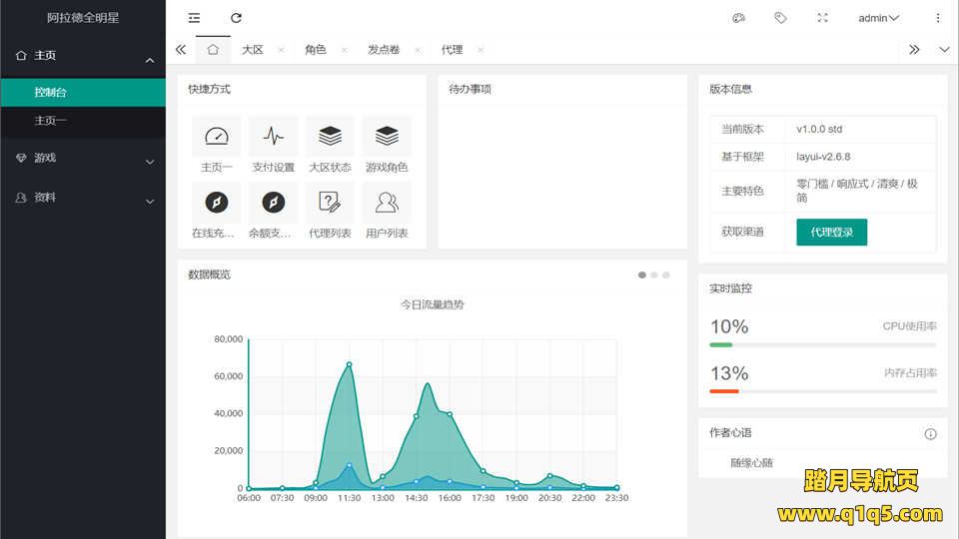Close the 大区 tab
The height and width of the screenshot is (539, 959).
[x=281, y=50]
